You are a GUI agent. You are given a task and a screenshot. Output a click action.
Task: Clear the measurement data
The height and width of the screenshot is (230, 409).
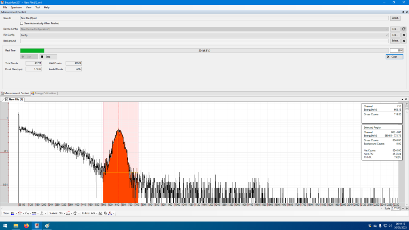click(x=394, y=57)
